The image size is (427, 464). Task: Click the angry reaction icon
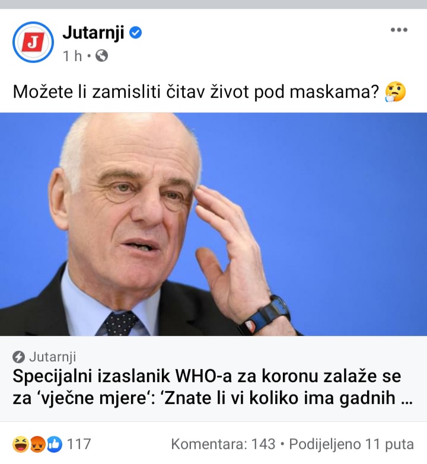(37, 444)
